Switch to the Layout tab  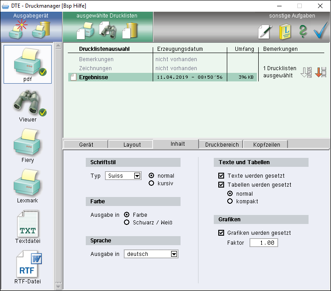click(132, 144)
